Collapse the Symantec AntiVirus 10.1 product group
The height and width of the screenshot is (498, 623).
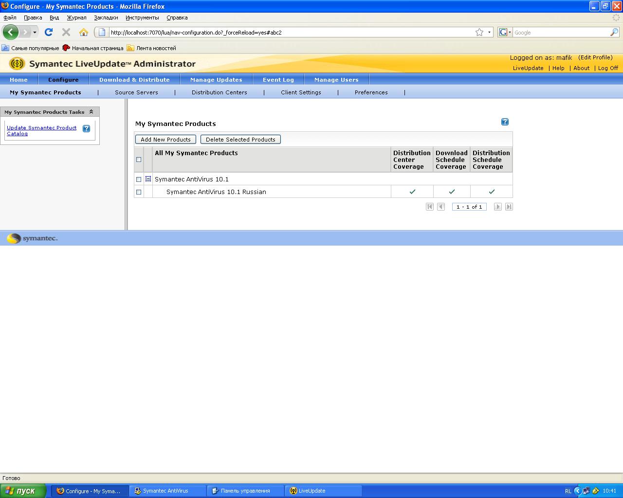(148, 179)
